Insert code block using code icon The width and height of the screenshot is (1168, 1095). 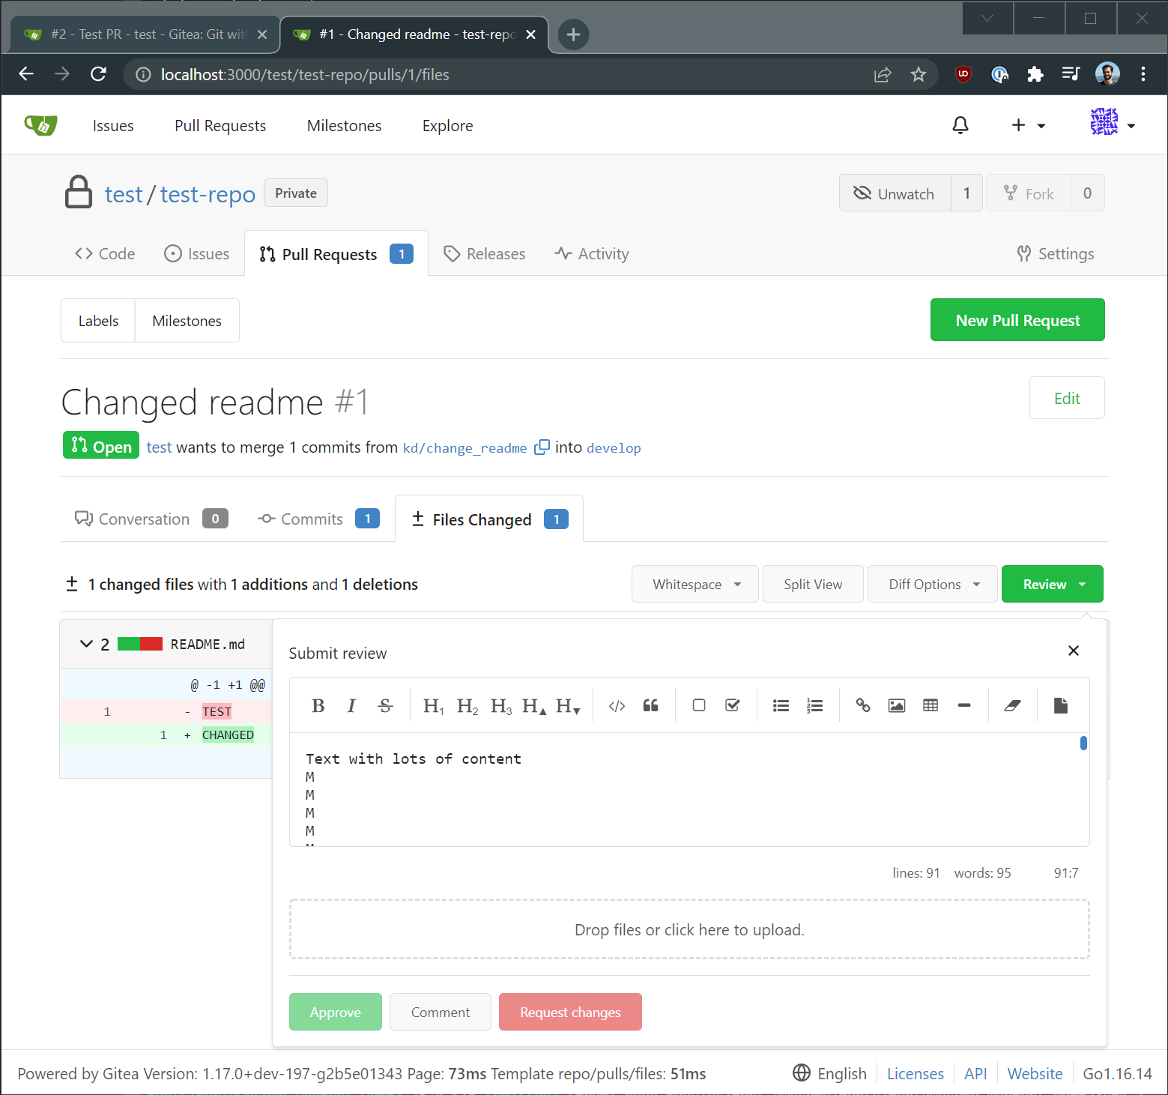(x=617, y=705)
